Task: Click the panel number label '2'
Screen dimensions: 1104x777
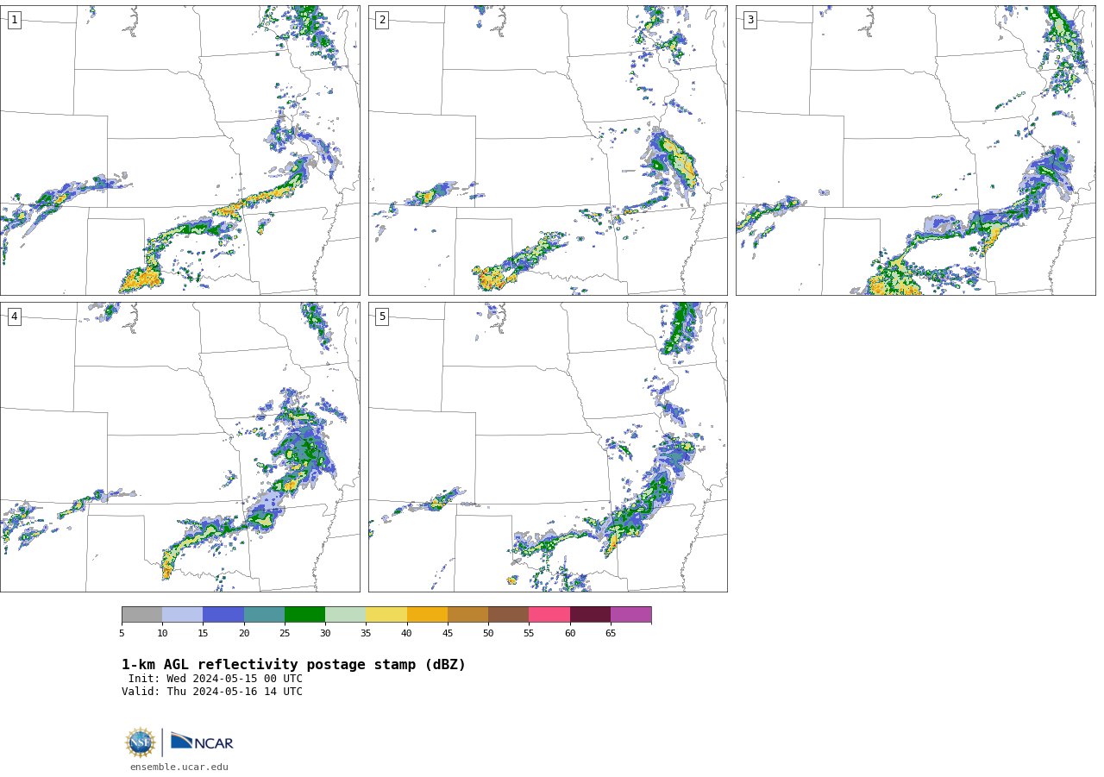Action: click(x=382, y=20)
